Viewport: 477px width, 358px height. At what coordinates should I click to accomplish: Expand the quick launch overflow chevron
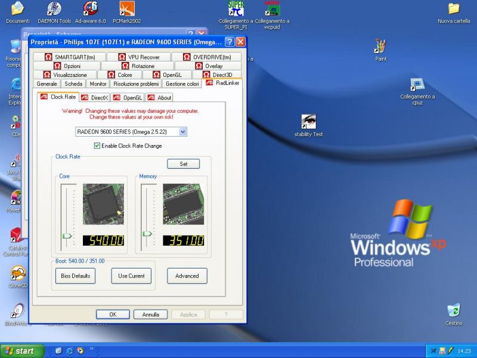coord(91,349)
